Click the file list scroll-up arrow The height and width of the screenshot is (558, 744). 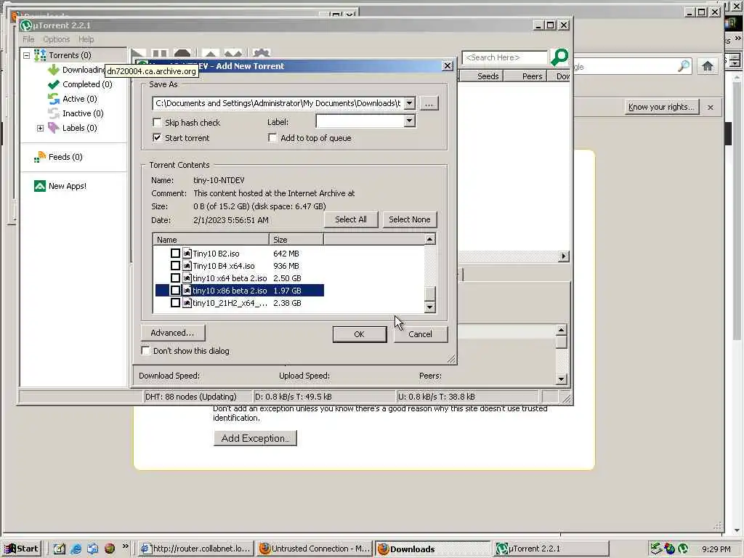click(x=430, y=239)
